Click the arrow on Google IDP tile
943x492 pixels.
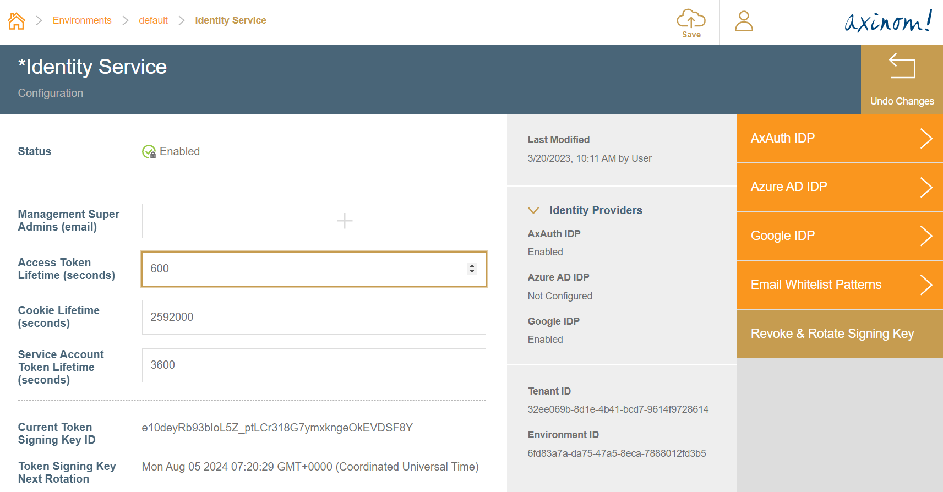(x=926, y=236)
